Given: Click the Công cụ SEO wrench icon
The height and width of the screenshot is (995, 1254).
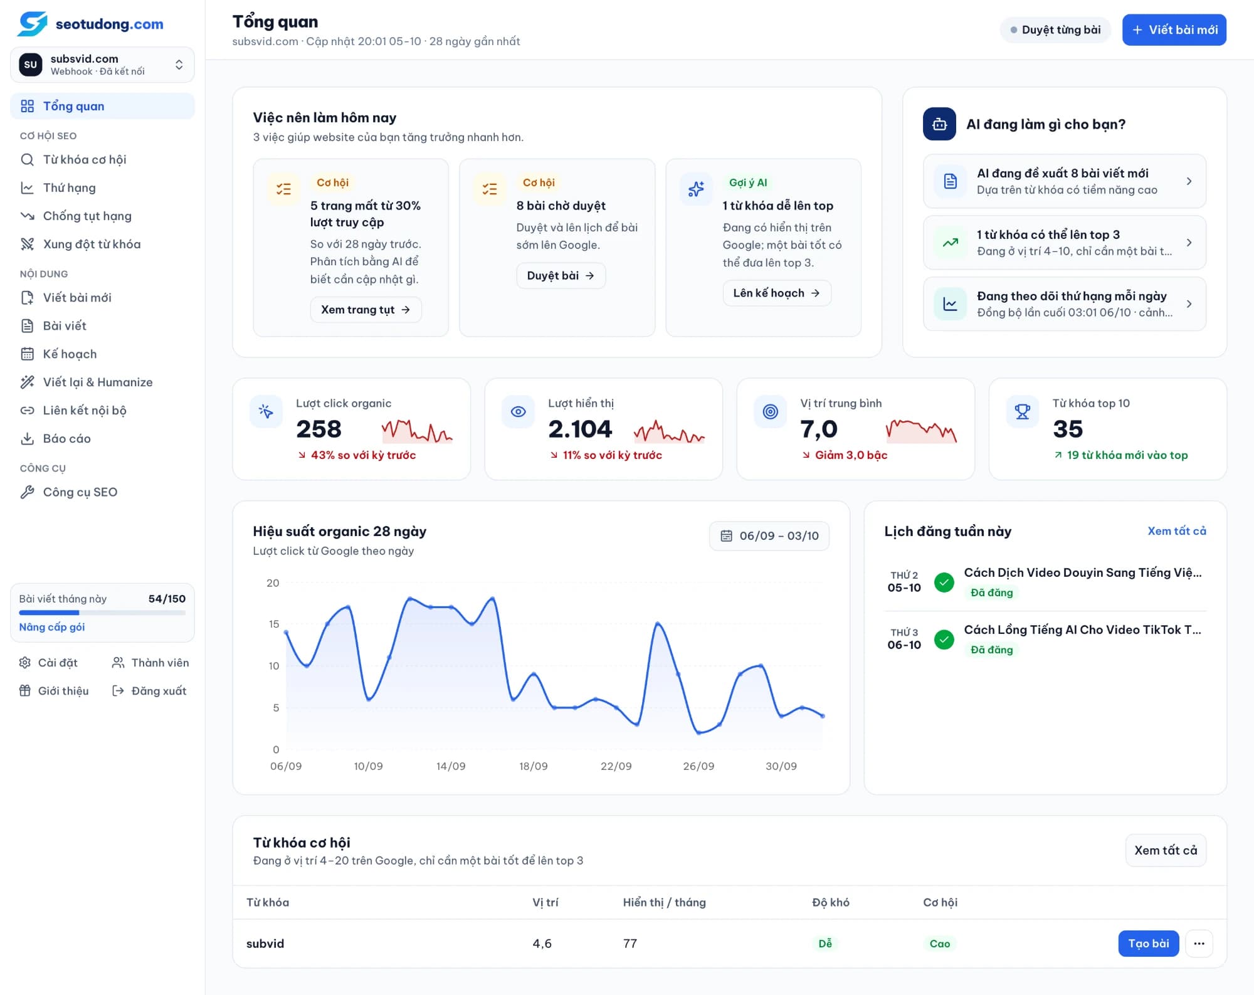Looking at the screenshot, I should [x=27, y=492].
